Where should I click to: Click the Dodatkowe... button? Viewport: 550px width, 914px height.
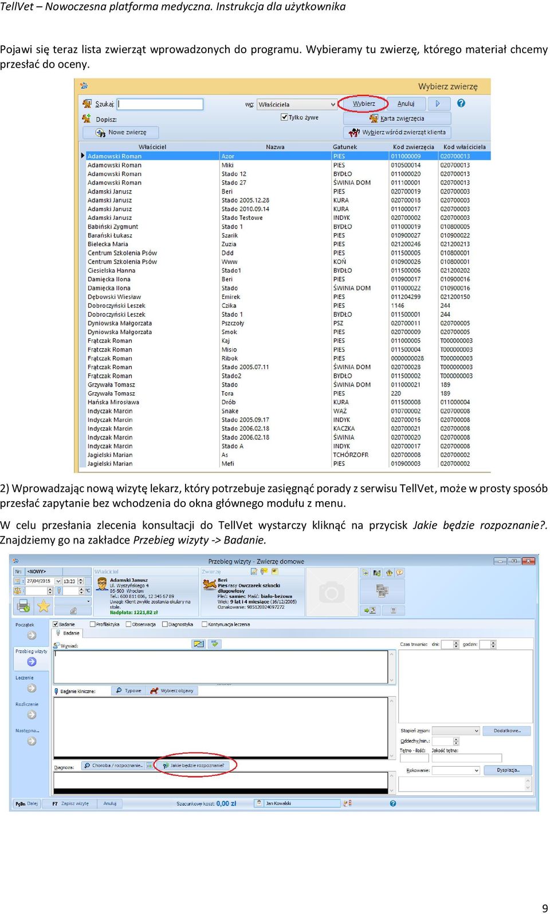click(507, 731)
